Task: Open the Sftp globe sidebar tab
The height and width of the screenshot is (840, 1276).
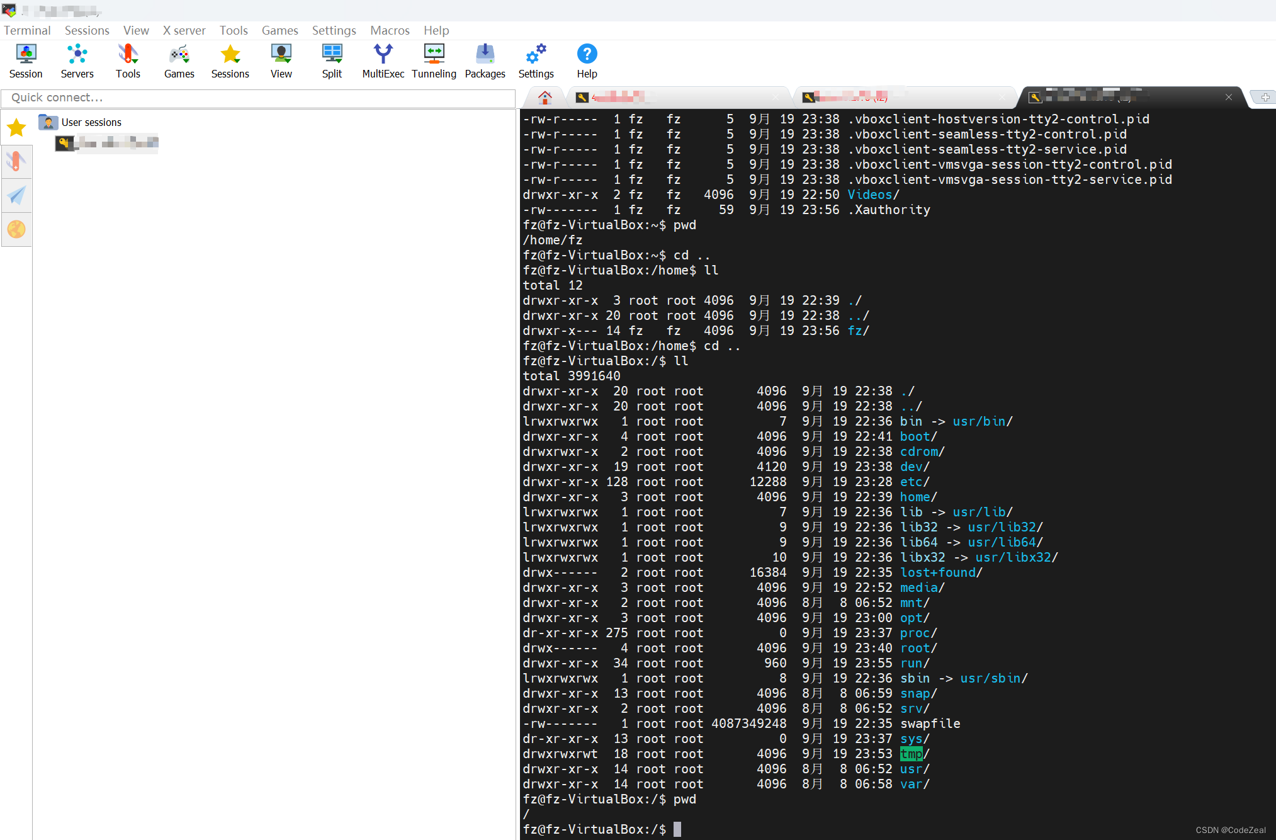Action: (16, 229)
